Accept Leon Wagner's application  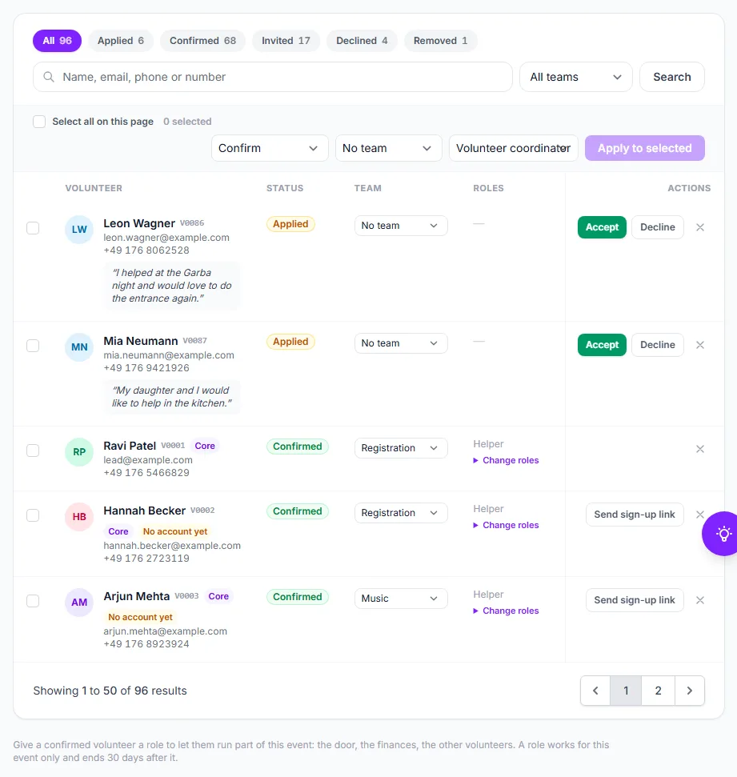click(603, 227)
